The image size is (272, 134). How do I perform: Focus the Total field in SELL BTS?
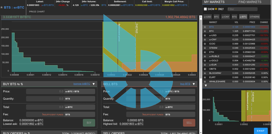145,107
